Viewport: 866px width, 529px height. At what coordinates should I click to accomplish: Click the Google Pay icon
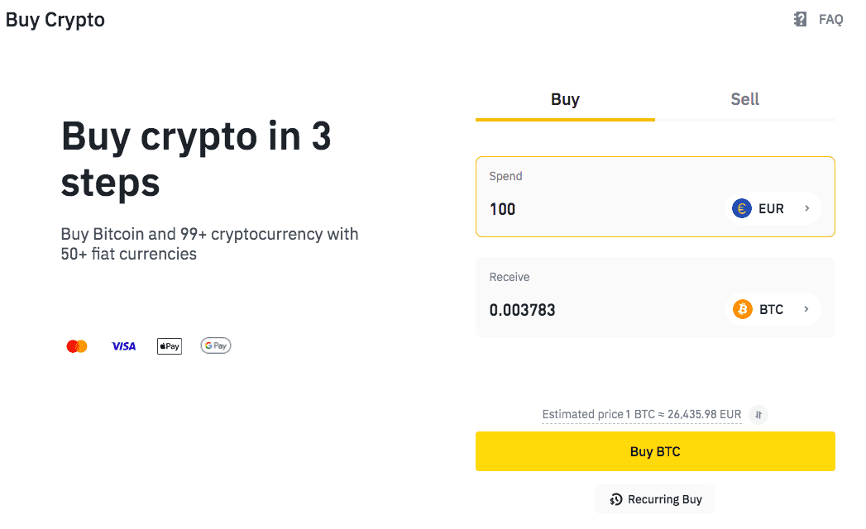click(215, 346)
